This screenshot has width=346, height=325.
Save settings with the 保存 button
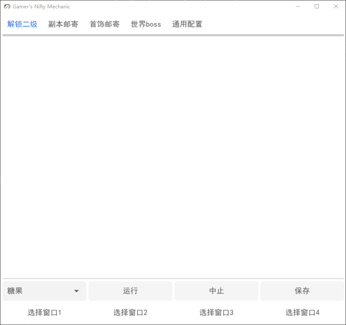coord(302,291)
